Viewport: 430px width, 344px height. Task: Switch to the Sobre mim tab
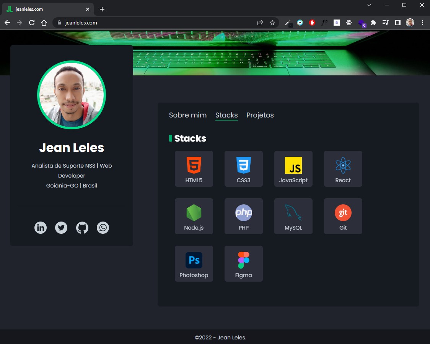[188, 115]
